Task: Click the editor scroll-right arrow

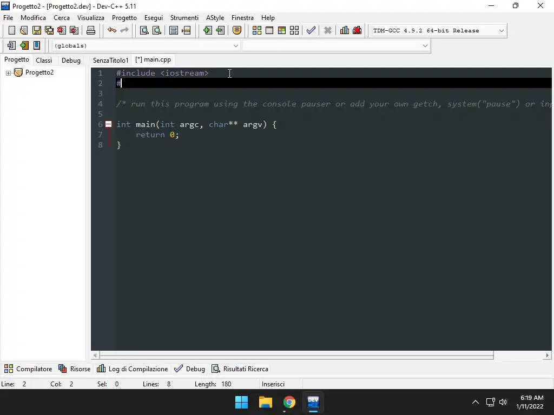Action: coord(548,356)
